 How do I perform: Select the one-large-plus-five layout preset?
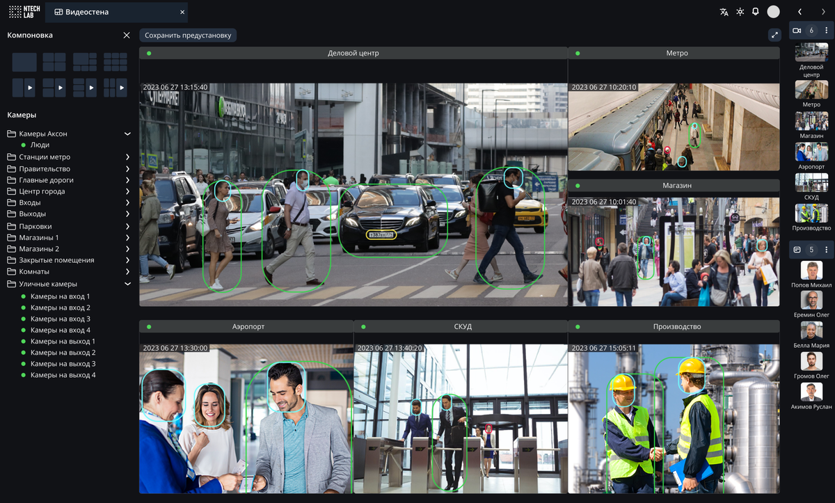tap(85, 62)
